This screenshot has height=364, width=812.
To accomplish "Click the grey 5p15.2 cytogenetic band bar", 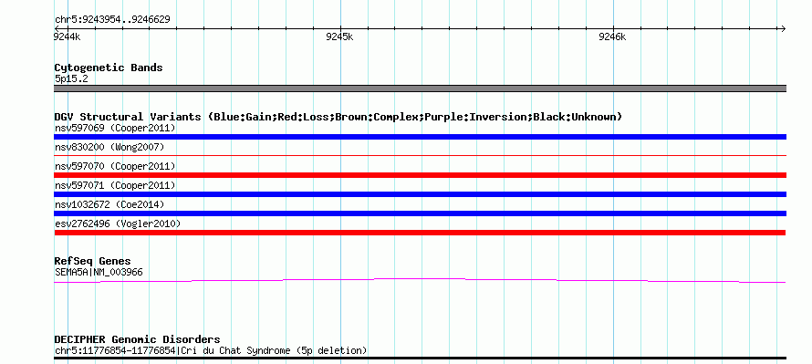I will (x=420, y=89).
